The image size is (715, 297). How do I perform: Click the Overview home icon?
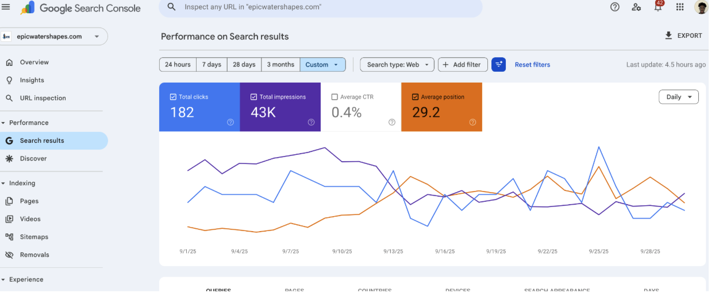coord(9,62)
